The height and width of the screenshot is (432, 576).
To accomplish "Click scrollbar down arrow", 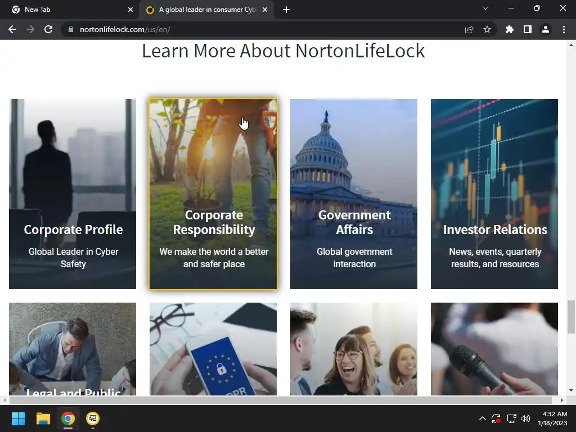I will [x=571, y=390].
